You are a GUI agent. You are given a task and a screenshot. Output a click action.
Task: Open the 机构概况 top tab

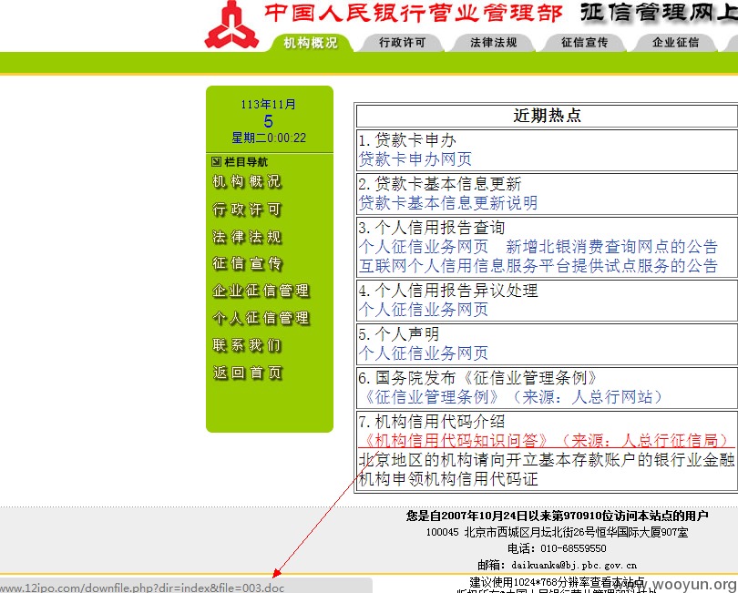point(311,43)
